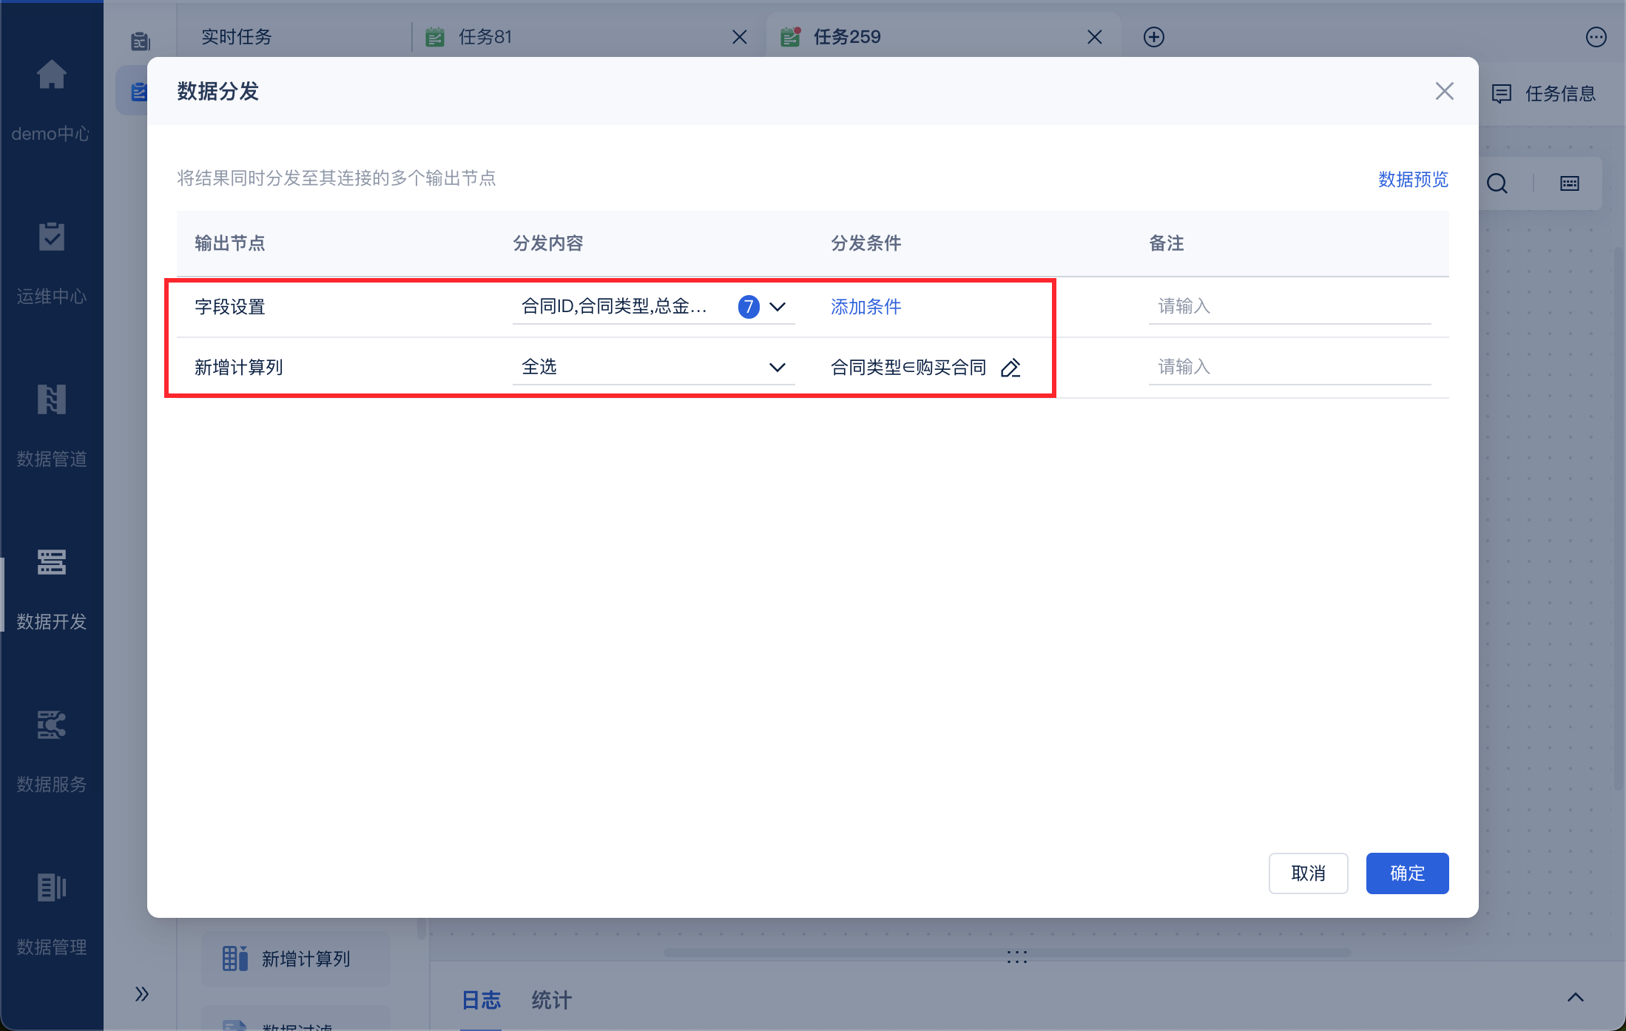This screenshot has width=1626, height=1031.
Task: Click the demo中心 home icon
Action: (x=51, y=75)
